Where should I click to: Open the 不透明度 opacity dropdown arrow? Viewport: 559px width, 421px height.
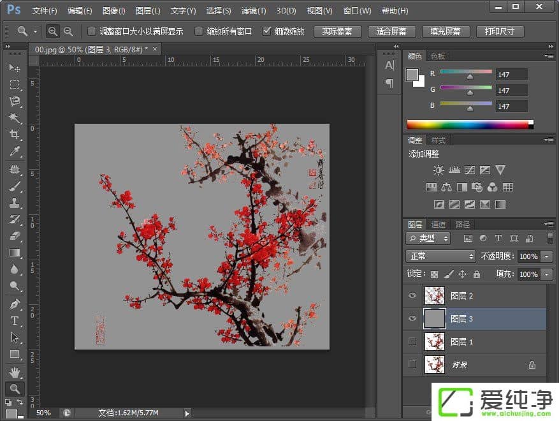[x=547, y=256]
